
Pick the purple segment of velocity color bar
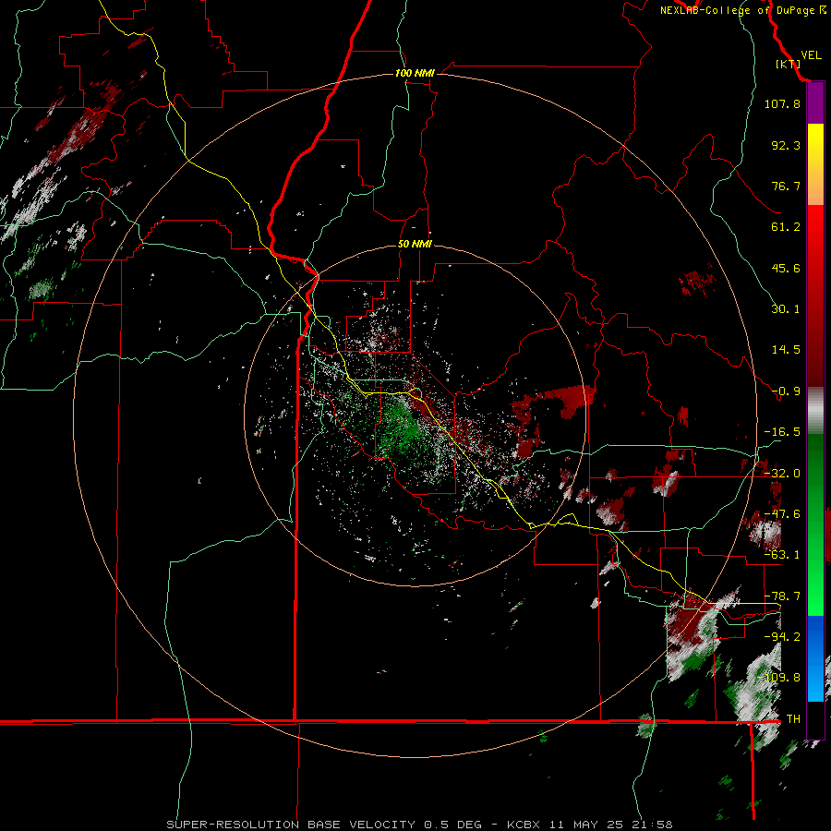tap(815, 103)
